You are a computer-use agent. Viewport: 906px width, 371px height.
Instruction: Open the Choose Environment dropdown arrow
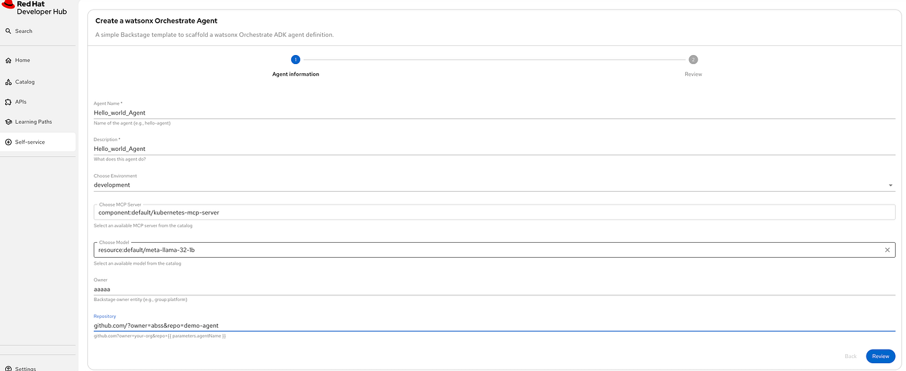[890, 185]
